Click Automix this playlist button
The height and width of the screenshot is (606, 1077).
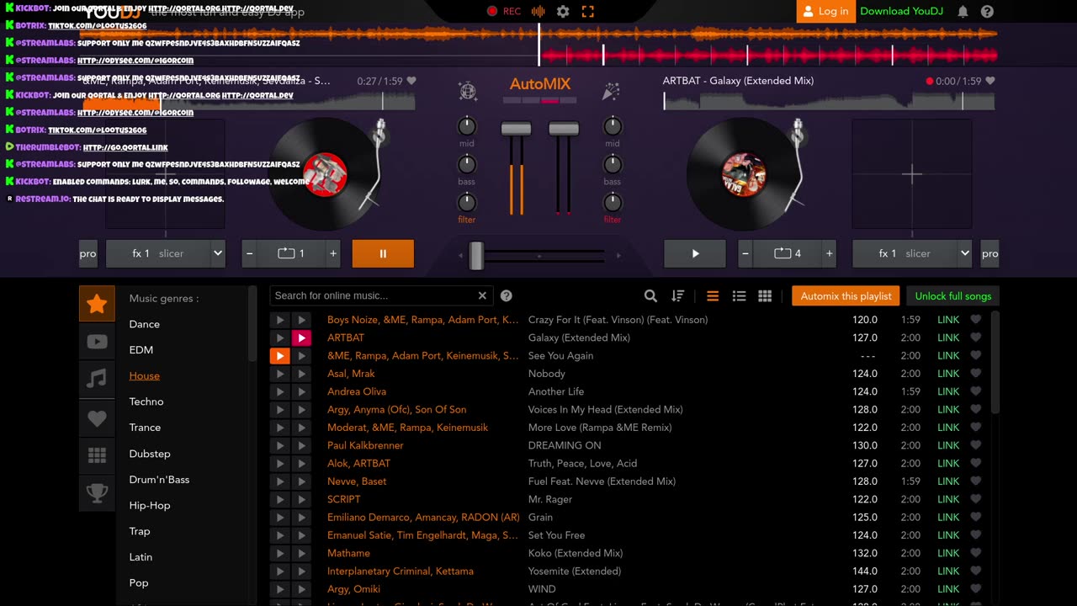point(846,296)
